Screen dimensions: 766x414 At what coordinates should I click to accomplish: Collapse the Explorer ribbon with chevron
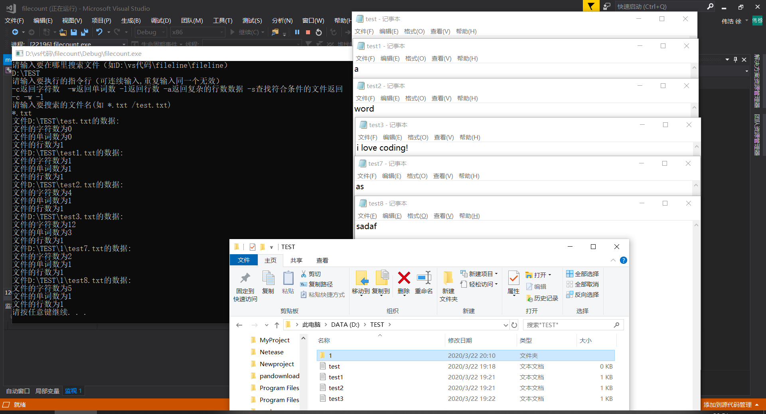pos(613,260)
